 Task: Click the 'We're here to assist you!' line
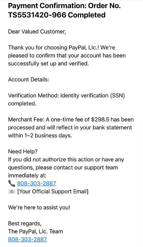39,207
